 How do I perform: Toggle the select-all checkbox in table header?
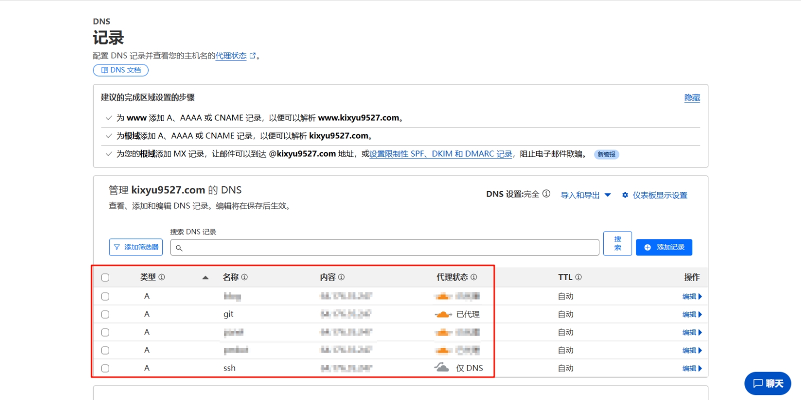pos(105,277)
